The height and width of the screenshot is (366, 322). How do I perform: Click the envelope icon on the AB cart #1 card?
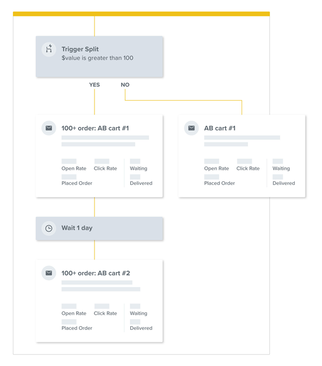(x=191, y=128)
